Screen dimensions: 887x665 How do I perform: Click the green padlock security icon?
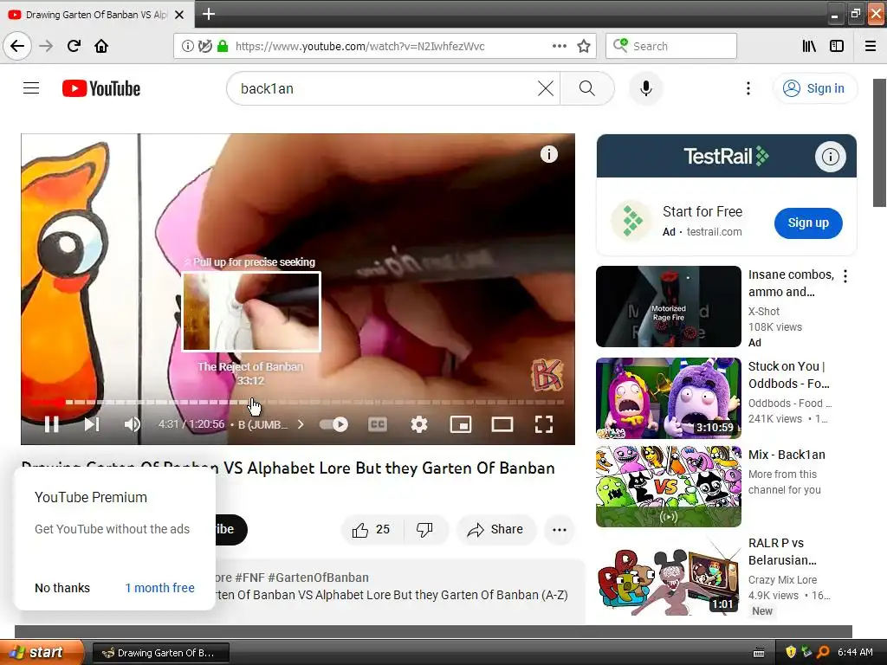click(223, 46)
